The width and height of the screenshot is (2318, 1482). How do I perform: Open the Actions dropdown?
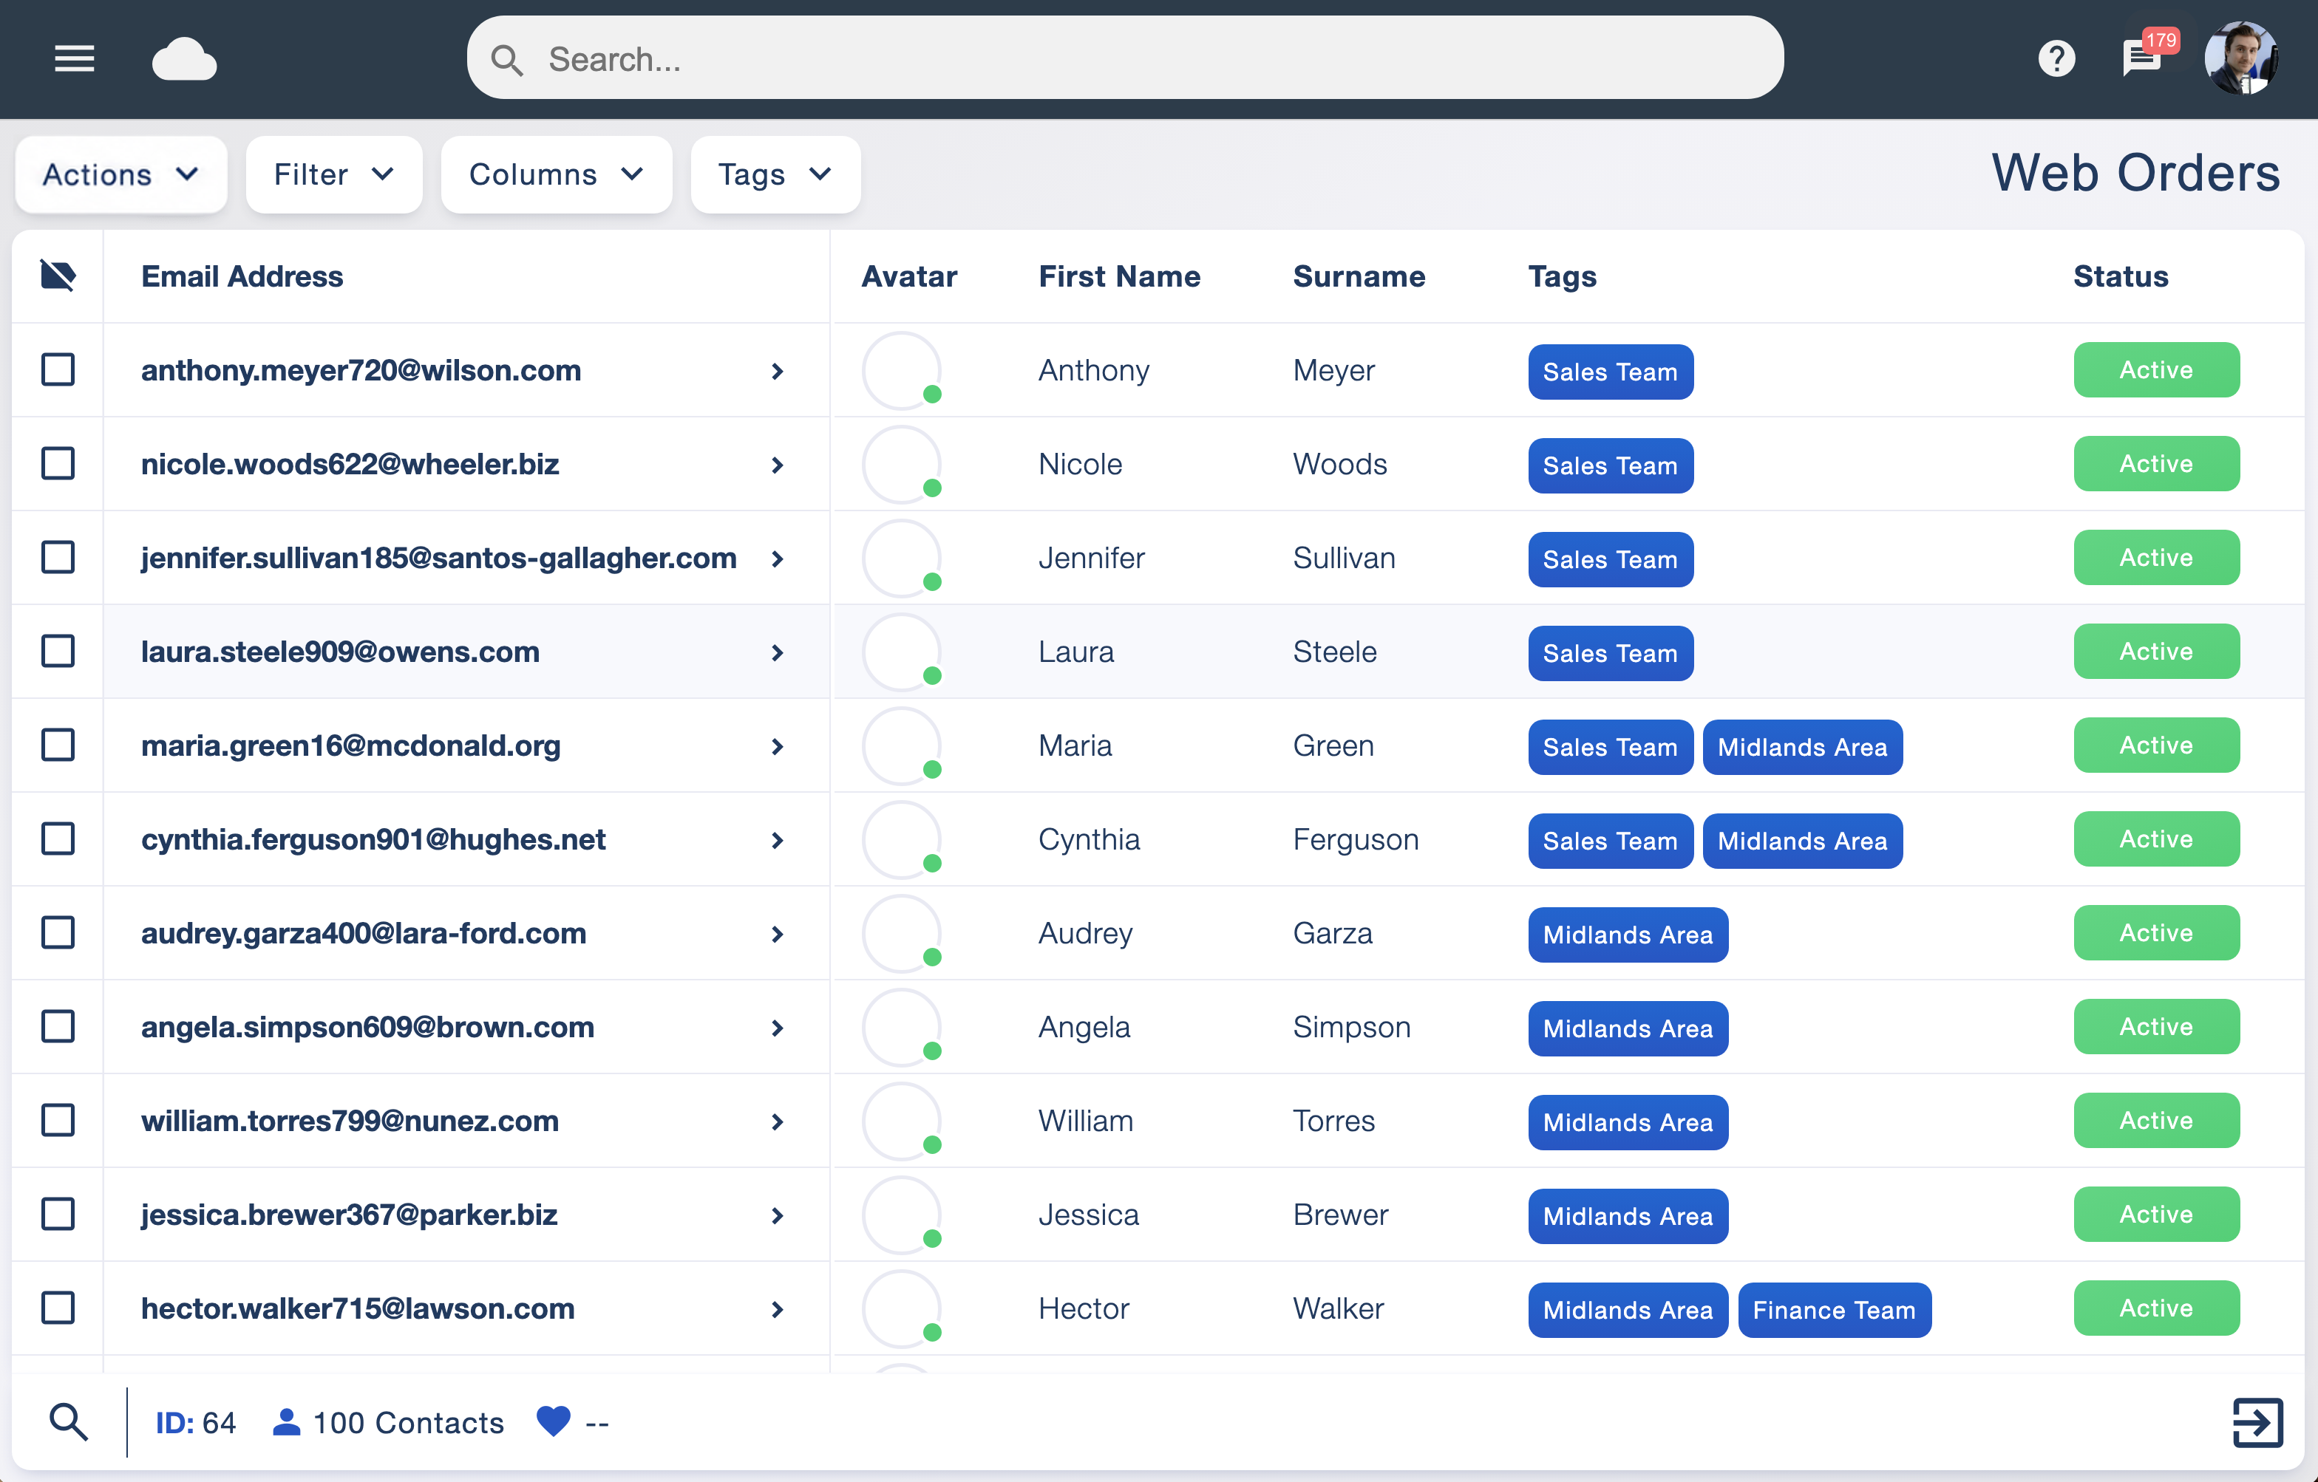pos(121,174)
